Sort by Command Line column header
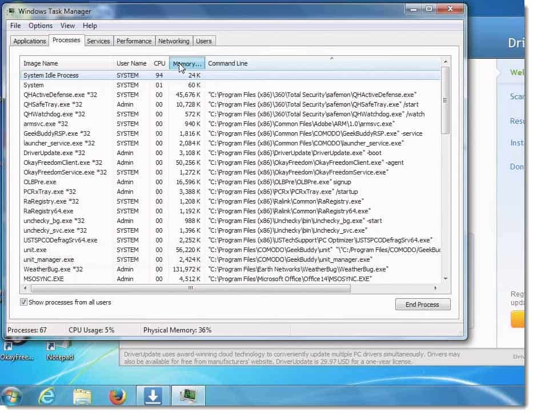Viewport: 533px width, 414px height. pyautogui.click(x=323, y=63)
